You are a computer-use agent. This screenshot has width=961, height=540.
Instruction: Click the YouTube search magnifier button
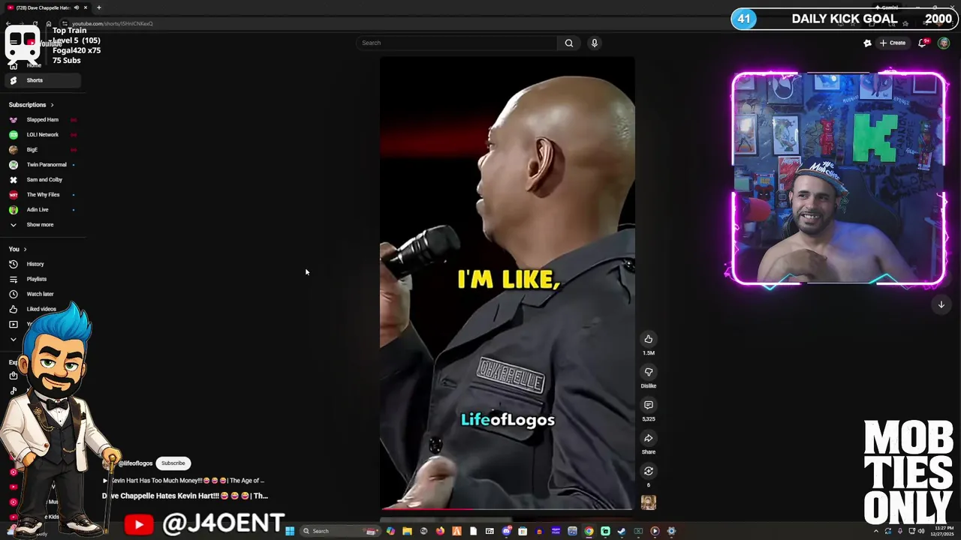coord(569,43)
